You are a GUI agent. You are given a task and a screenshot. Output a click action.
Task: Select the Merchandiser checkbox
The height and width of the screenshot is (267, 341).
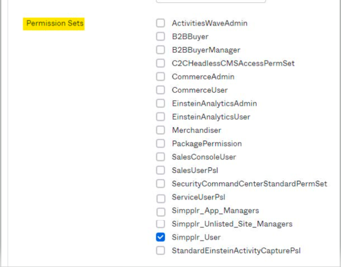tap(161, 130)
